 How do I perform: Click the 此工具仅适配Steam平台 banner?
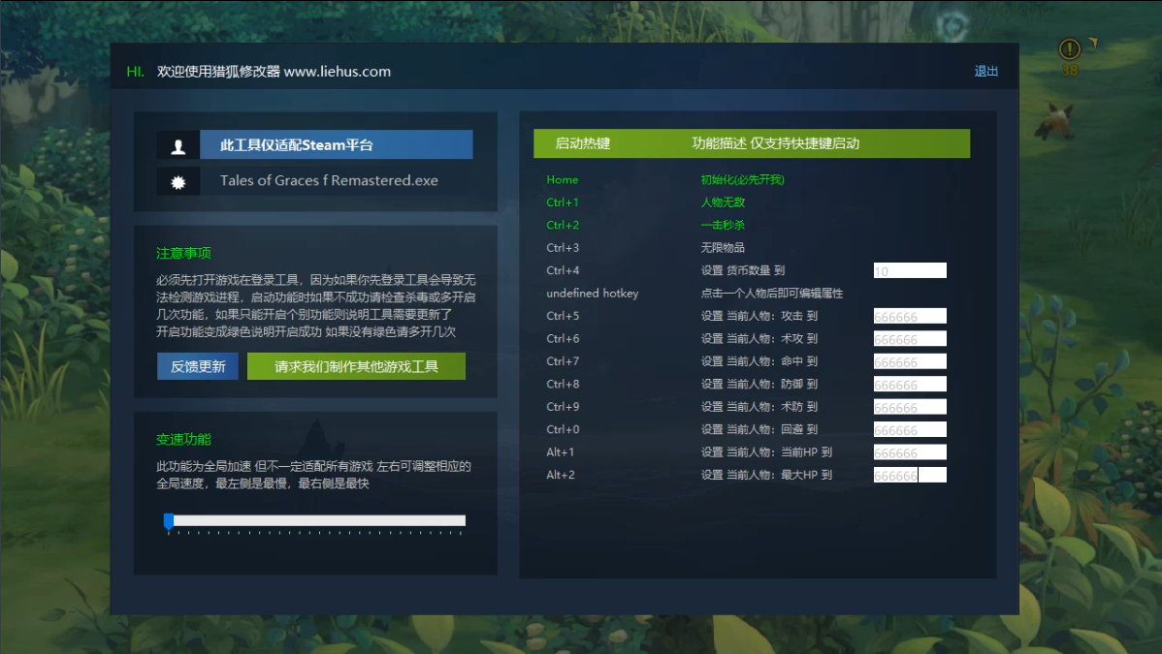coord(337,144)
